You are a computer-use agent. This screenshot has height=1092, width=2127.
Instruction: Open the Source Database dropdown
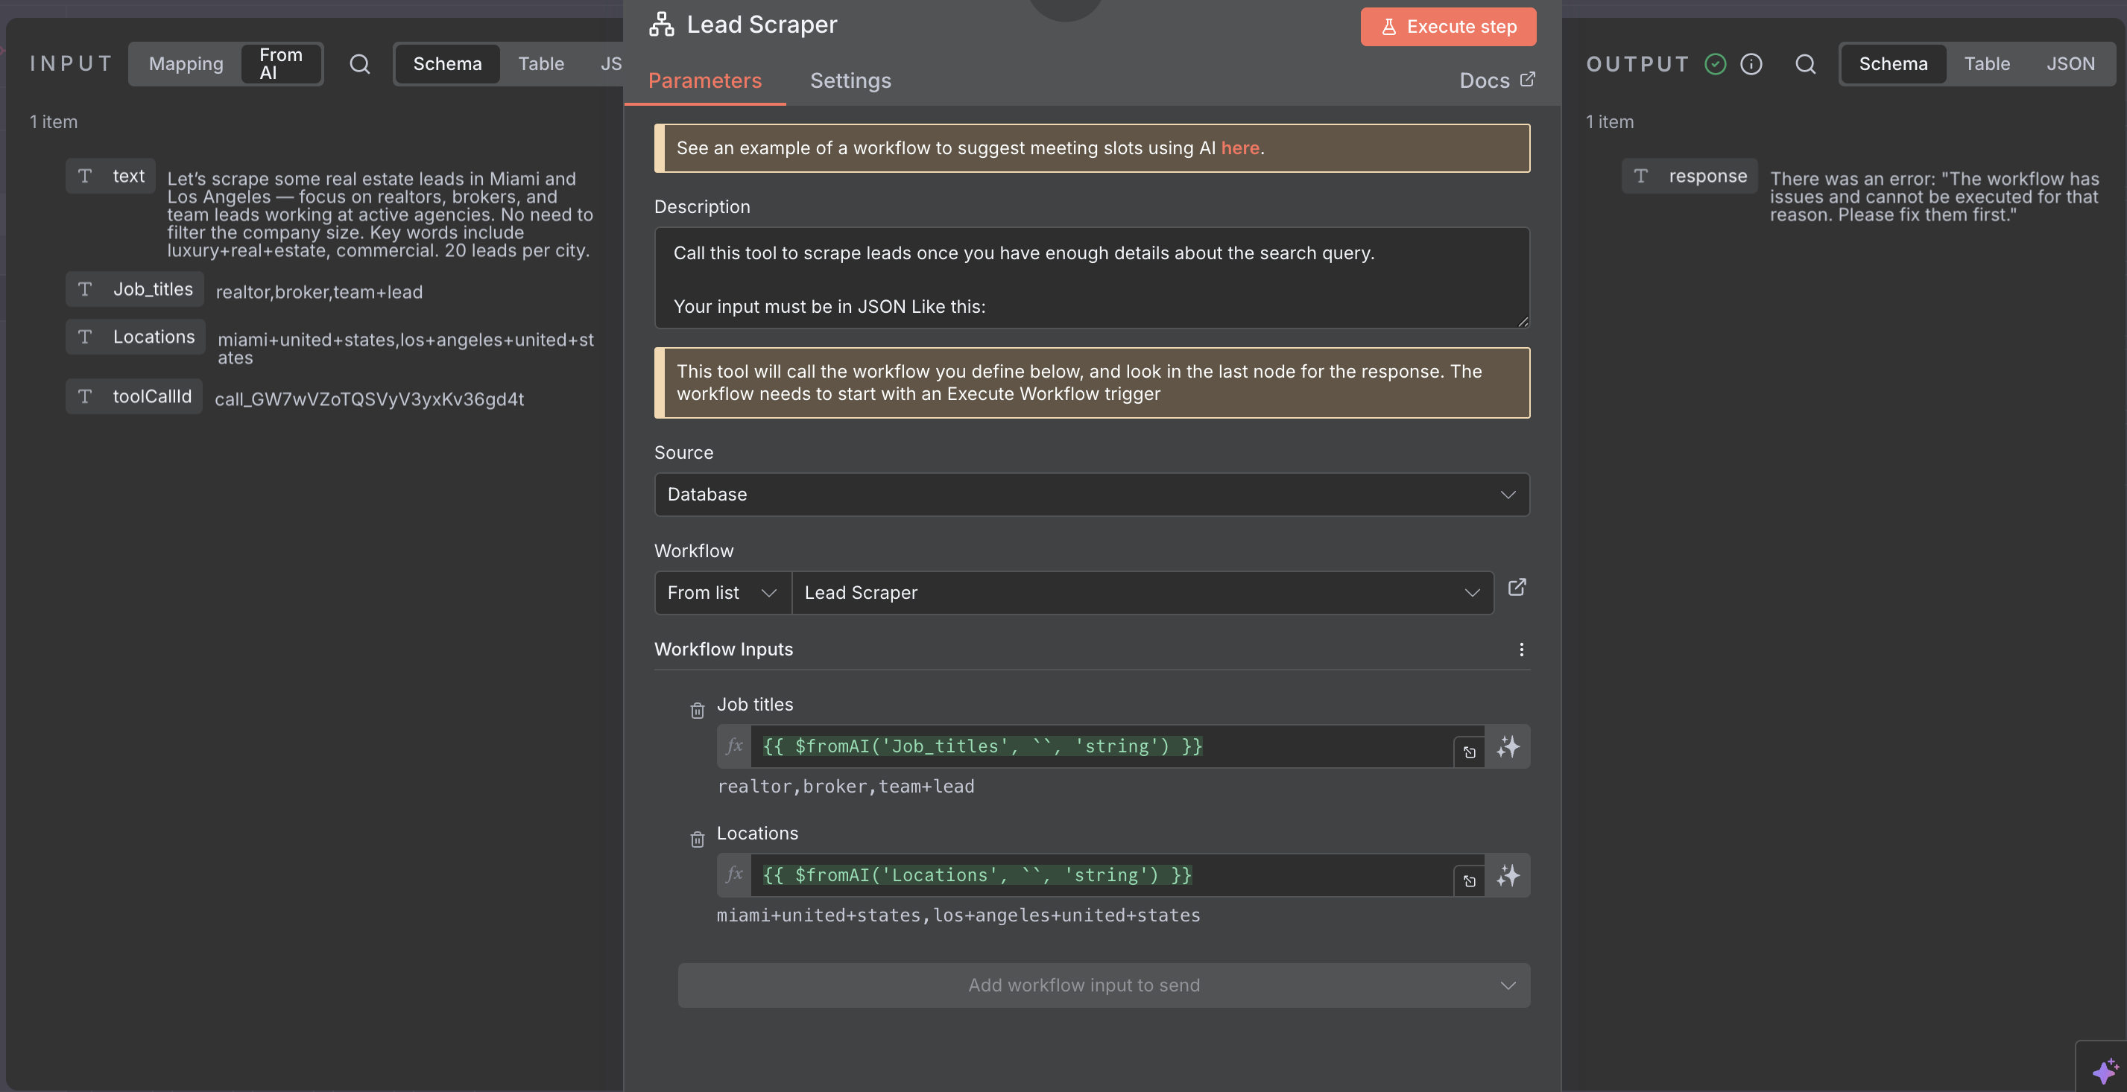[1091, 495]
